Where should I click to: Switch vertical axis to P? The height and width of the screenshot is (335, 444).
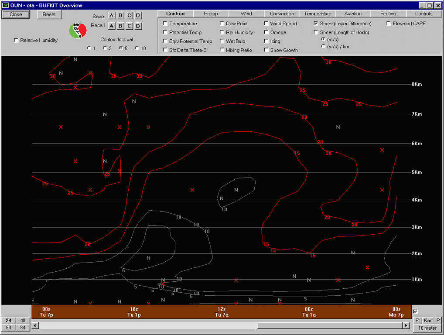click(438, 320)
